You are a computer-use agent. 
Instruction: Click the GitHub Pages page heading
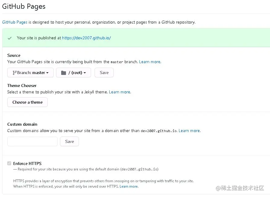[24, 6]
